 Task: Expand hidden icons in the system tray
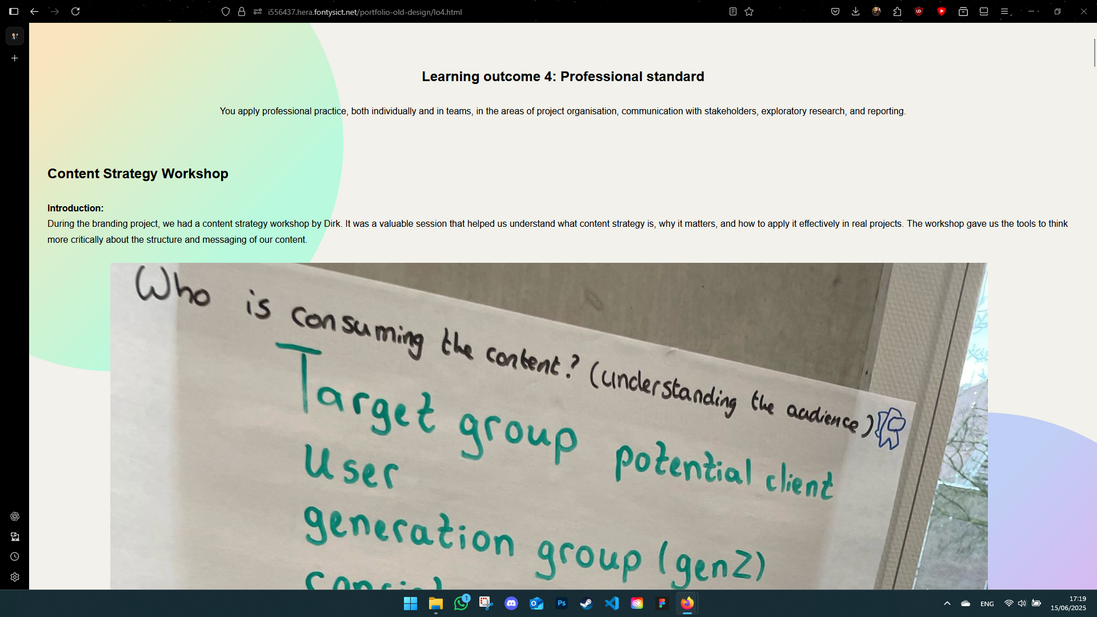tap(947, 603)
